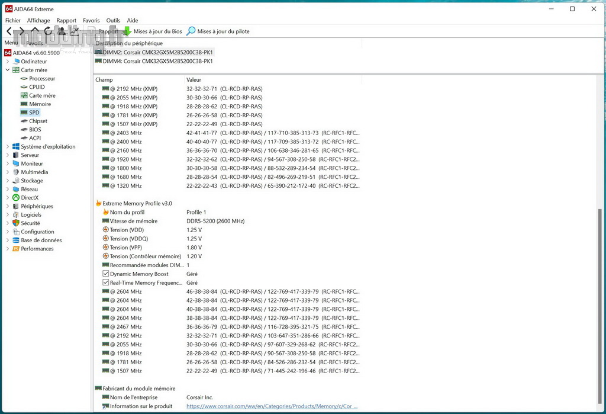Toggle Real-Time Memory Frequency checkbox
Screen dimensions: 606x414
pyautogui.click(x=105, y=283)
